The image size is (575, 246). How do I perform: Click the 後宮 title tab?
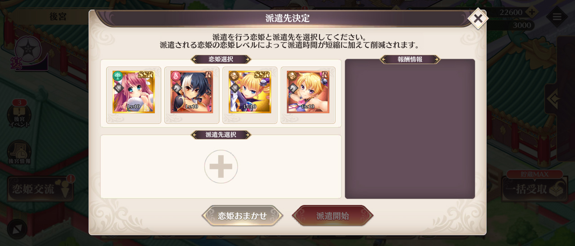pos(57,17)
